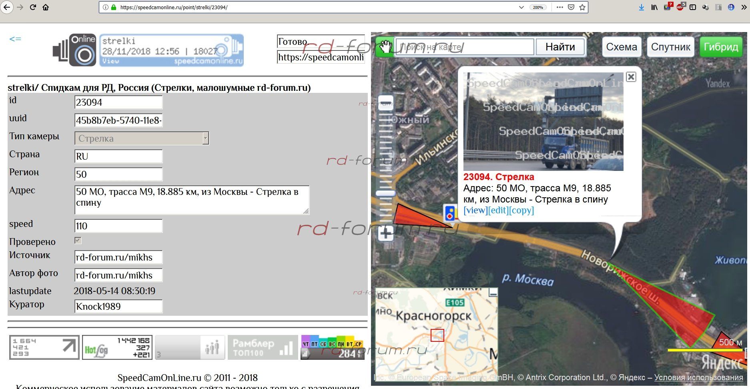Viewport: 750px width, 389px height.
Task: Click the map zoom slider handle
Action: [386, 193]
